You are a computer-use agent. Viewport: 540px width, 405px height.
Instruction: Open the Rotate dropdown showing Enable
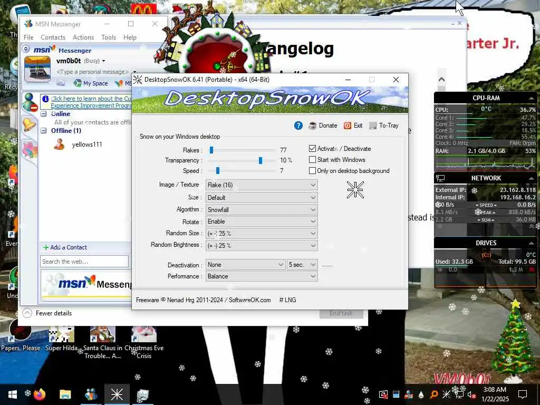click(262, 221)
